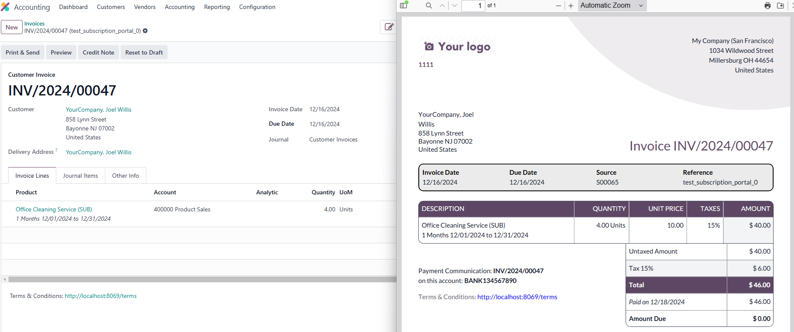Click the Credit Note button
Image resolution: width=794 pixels, height=332 pixels.
[x=99, y=52]
